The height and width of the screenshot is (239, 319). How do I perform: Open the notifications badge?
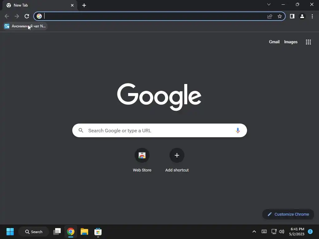point(310,232)
